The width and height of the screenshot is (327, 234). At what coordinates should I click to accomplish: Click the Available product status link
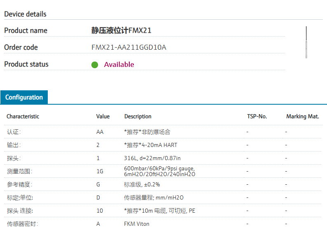click(x=119, y=64)
